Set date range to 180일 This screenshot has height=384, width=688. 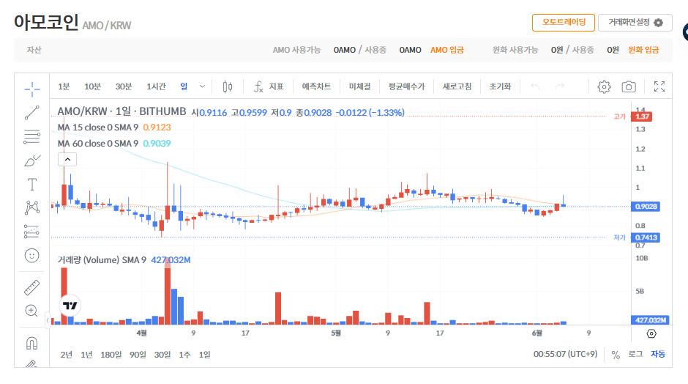click(x=111, y=355)
